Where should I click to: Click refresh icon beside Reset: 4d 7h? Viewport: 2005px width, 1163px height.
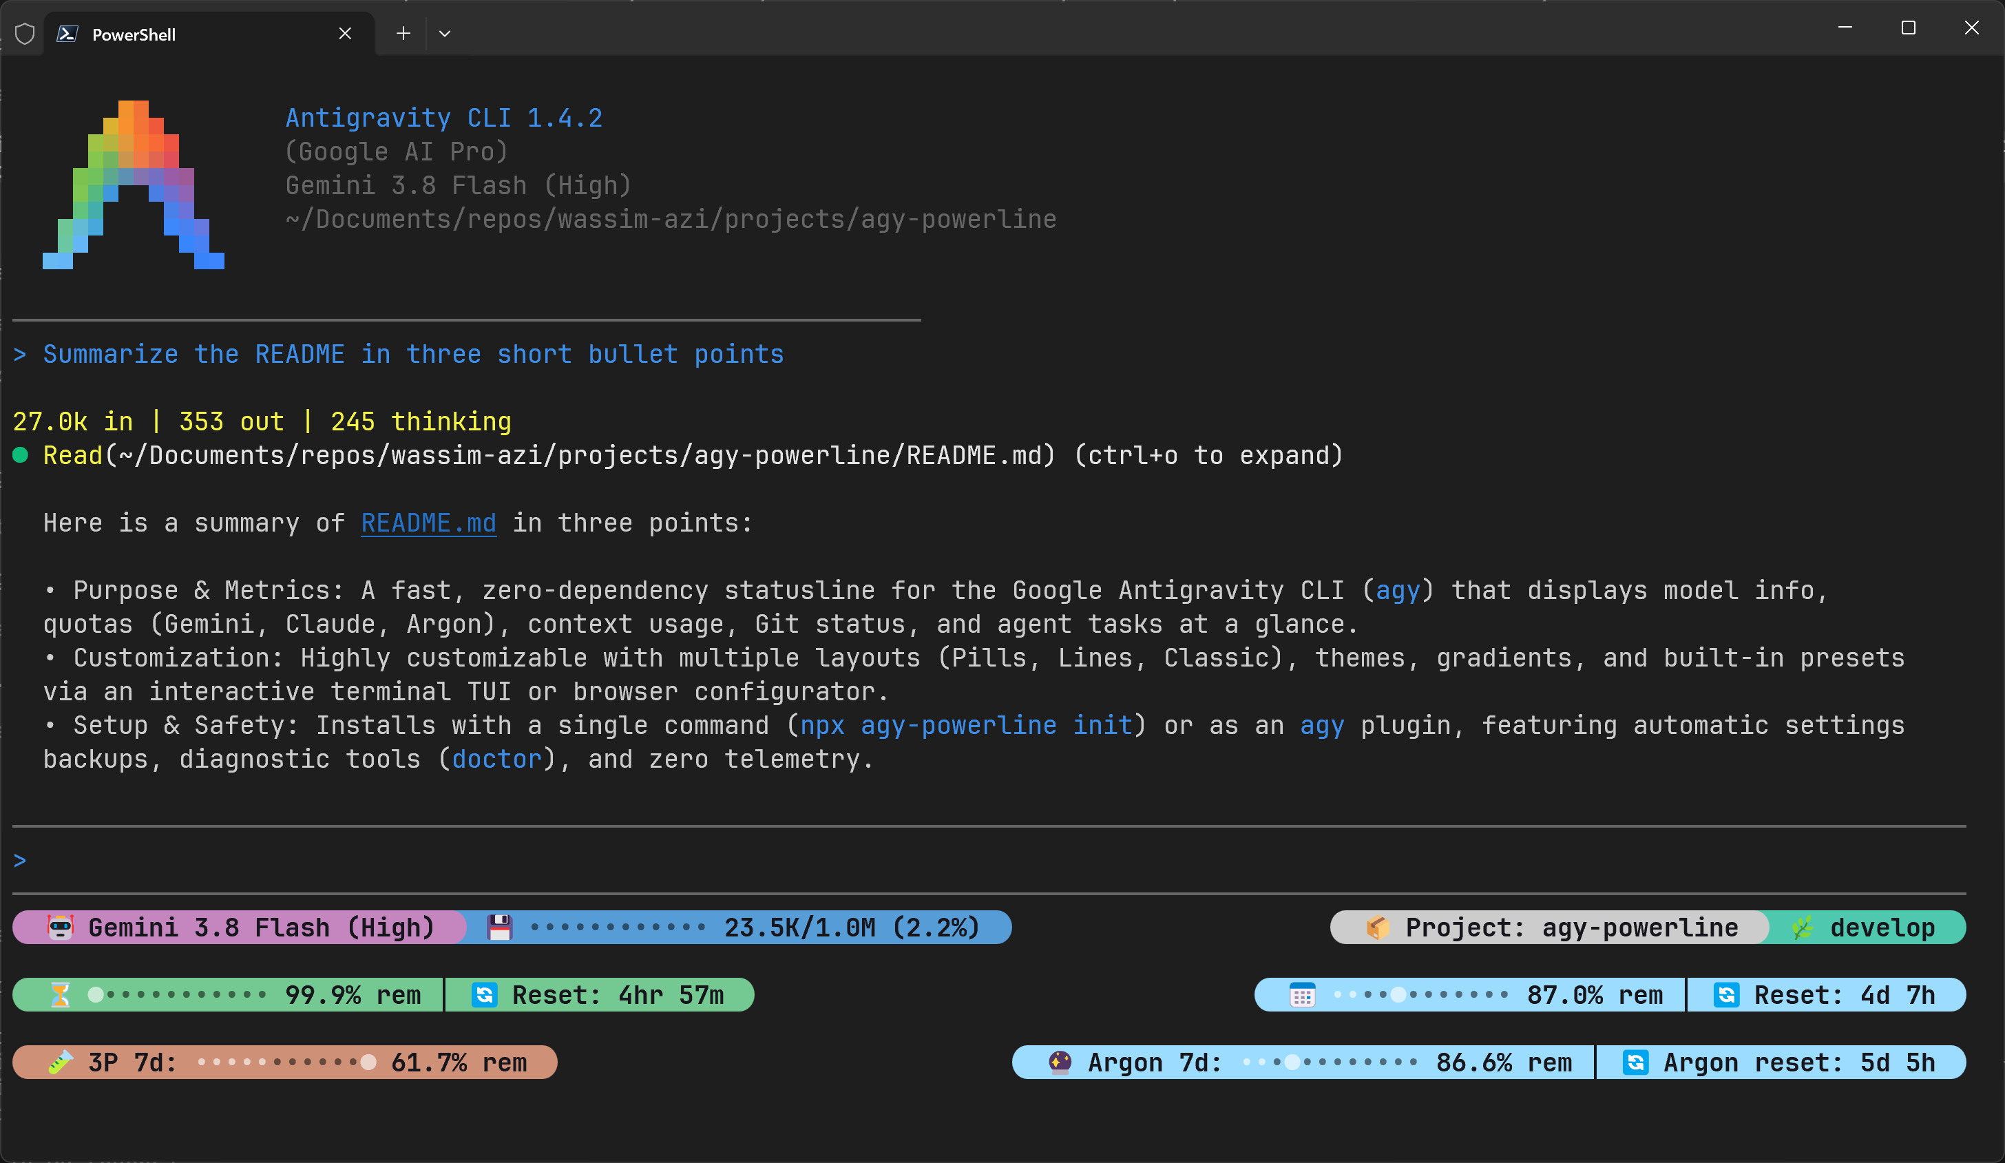pos(1727,995)
